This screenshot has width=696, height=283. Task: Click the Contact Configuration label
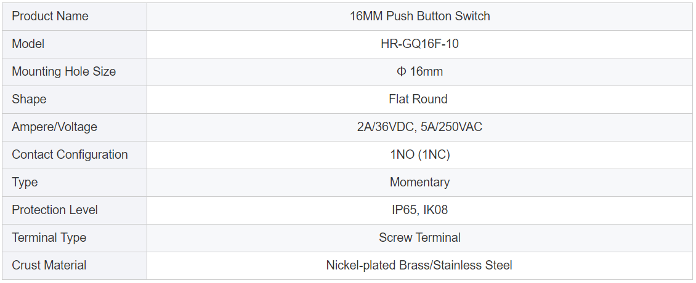(x=70, y=155)
